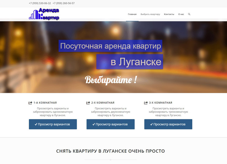Select the 3-Х КОМНАТНАЯ heading

pyautogui.click(x=160, y=103)
